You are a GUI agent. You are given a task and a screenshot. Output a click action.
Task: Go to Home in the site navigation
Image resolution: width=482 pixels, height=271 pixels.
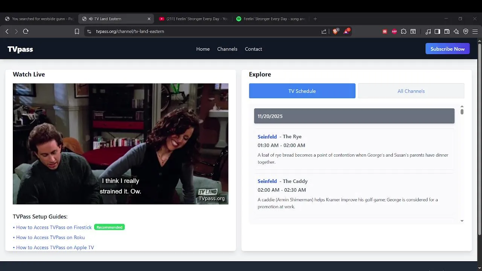[203, 49]
